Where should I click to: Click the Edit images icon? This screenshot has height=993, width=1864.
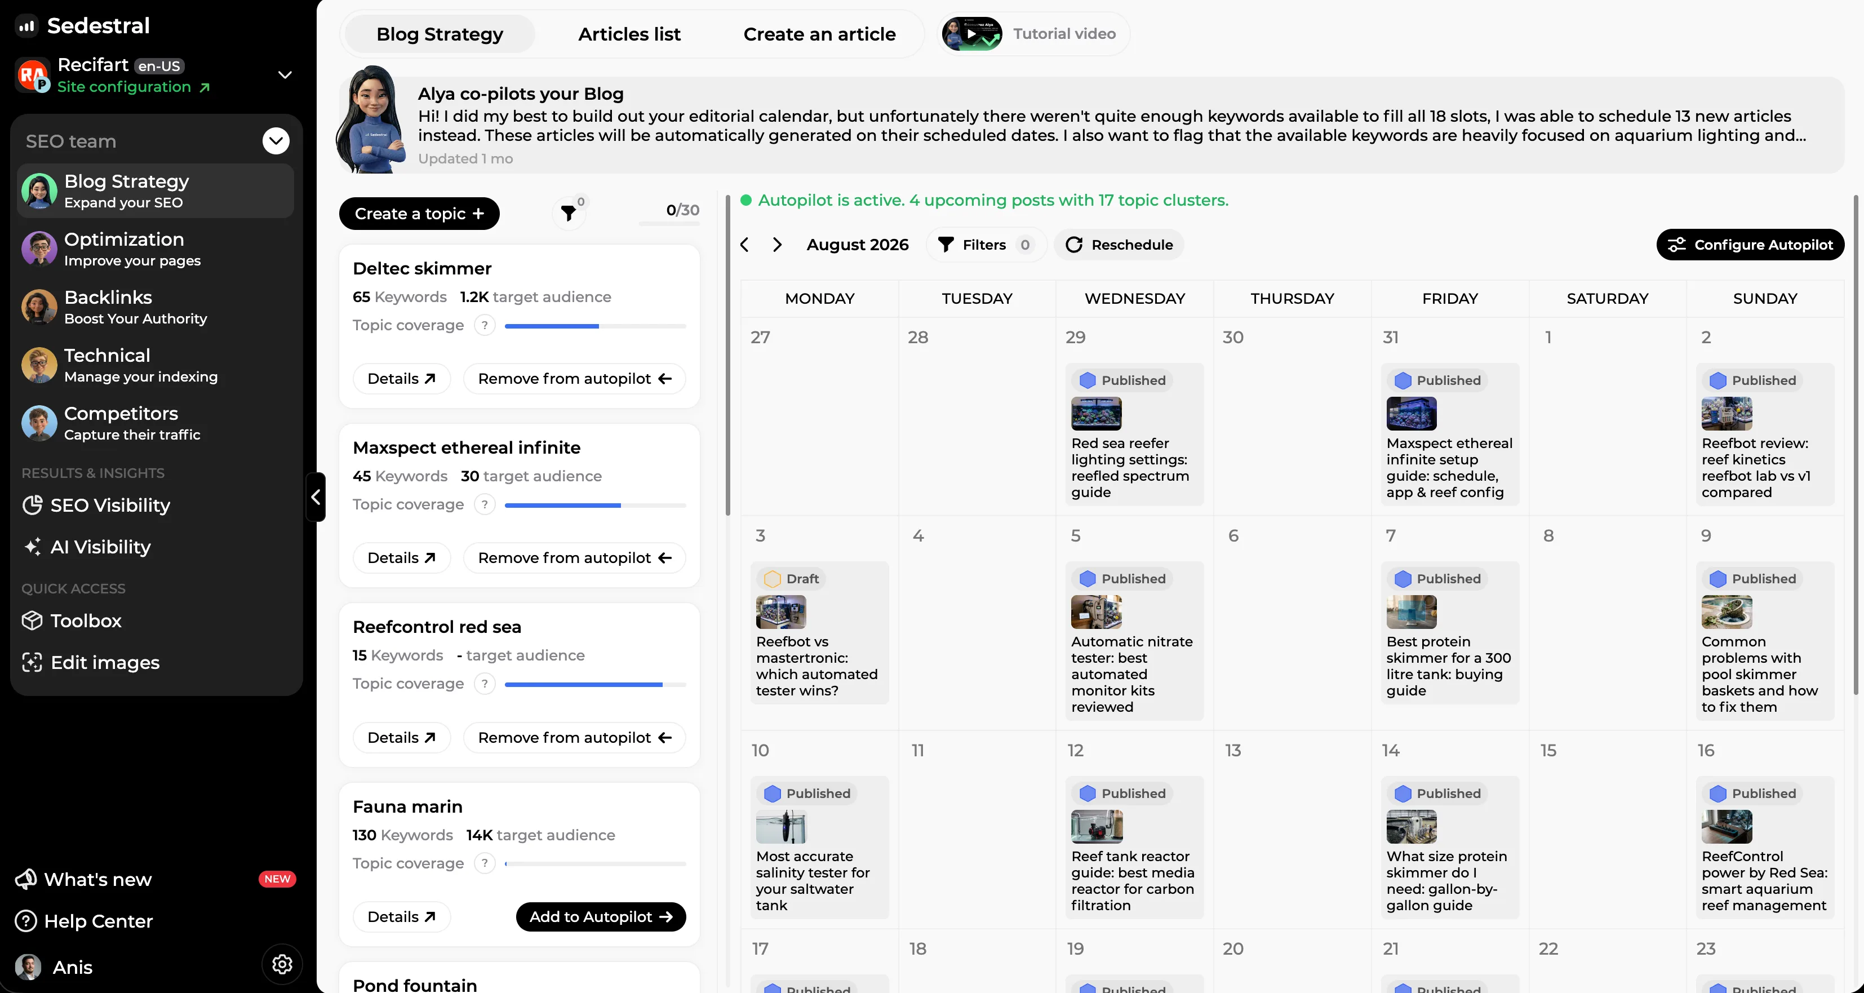(33, 663)
